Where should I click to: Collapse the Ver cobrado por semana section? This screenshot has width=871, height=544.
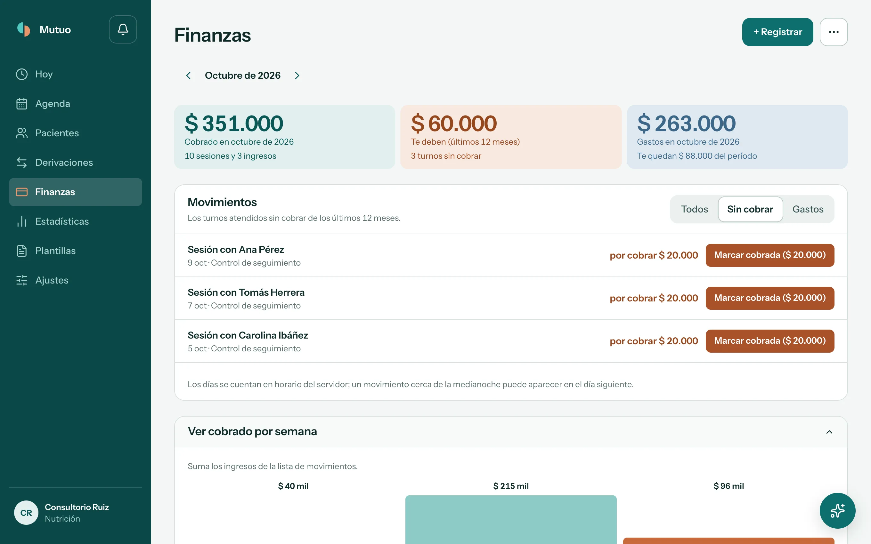click(x=829, y=432)
